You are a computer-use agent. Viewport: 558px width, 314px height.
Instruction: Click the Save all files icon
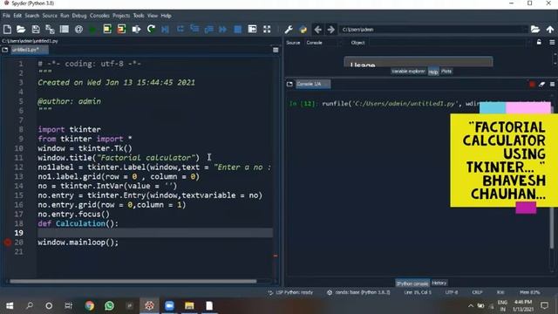point(50,29)
